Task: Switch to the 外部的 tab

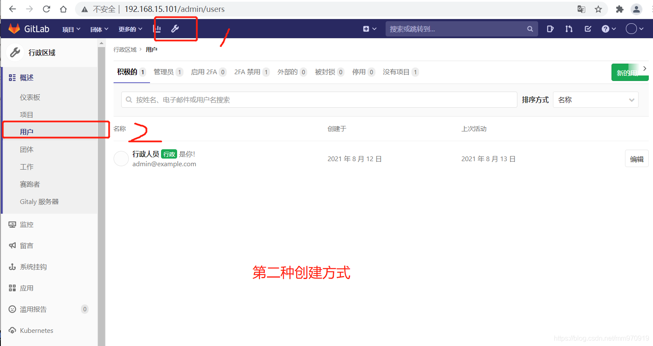Action: tap(292, 72)
